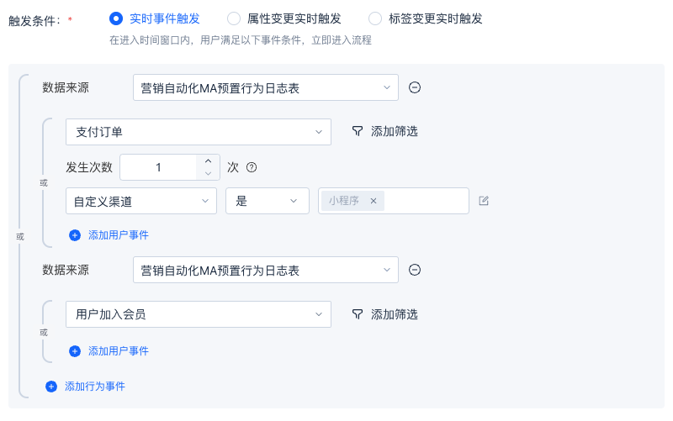
Task: Increase 发生次数 with the up arrow
Action: point(208,161)
